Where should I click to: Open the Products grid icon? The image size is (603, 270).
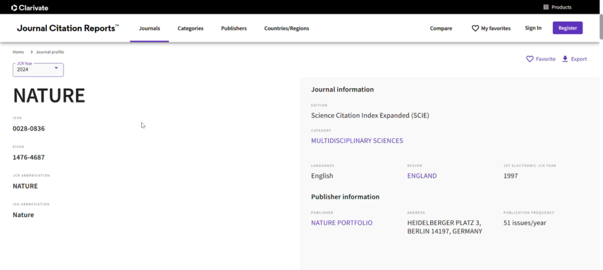coord(545,7)
